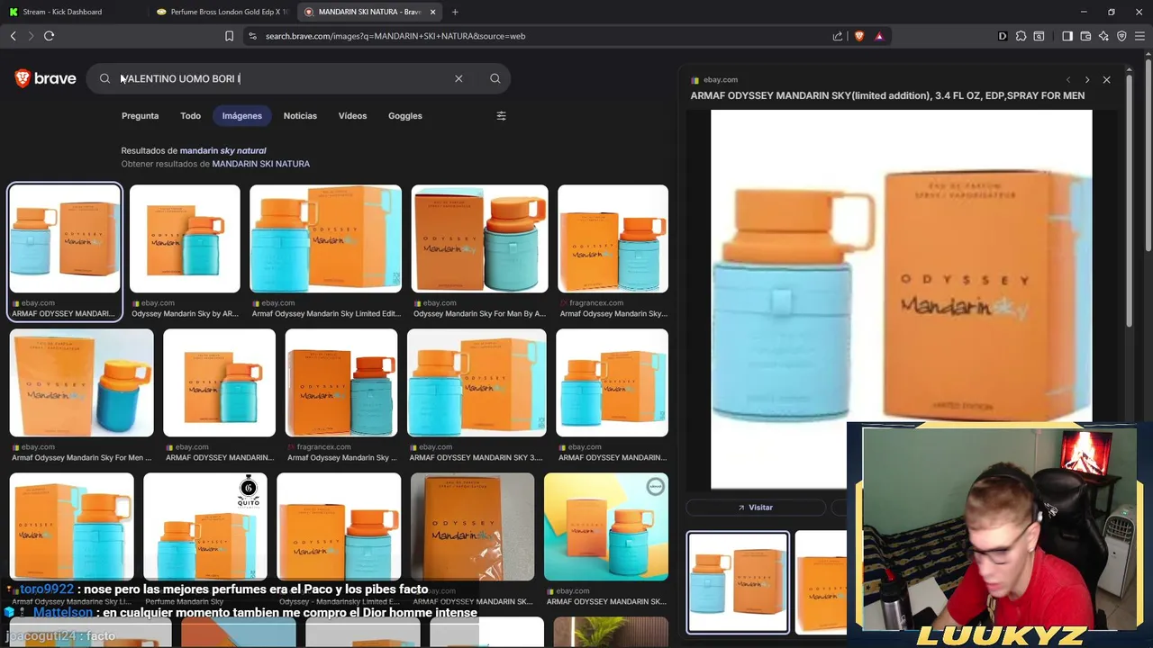Open Odyssey Mandarin Sky For Man By A... image
This screenshot has width=1153, height=648.
tap(479, 238)
